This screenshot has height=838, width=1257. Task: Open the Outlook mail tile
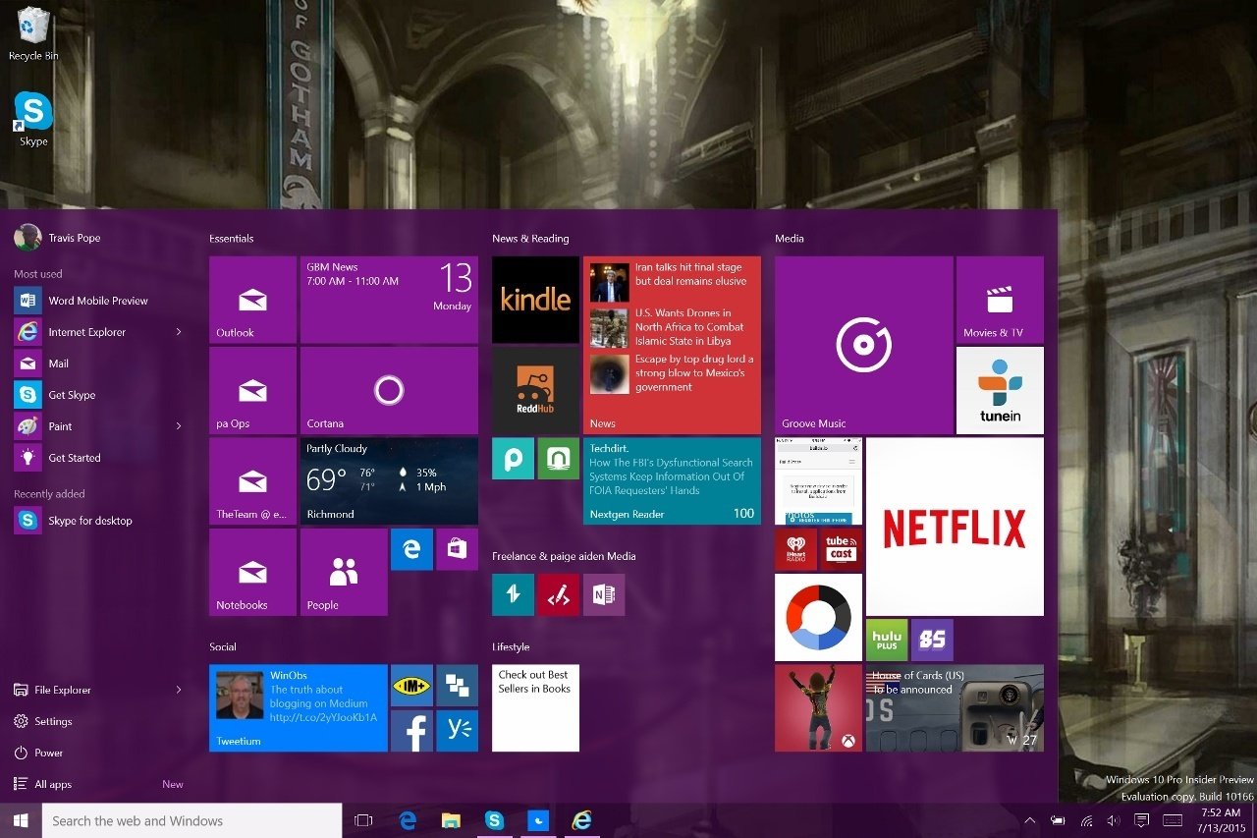click(x=252, y=300)
